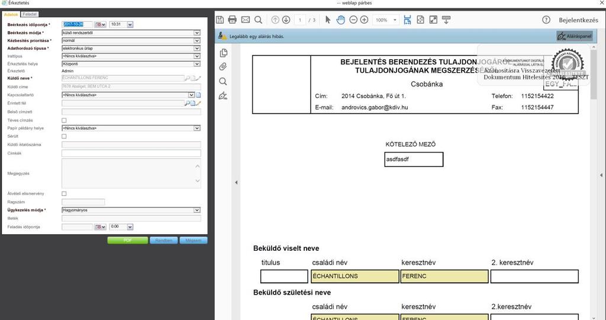Add new Érintett fél with document icon

193,103
